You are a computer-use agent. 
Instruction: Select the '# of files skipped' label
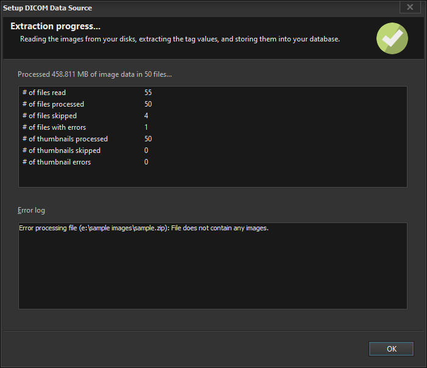tap(49, 116)
